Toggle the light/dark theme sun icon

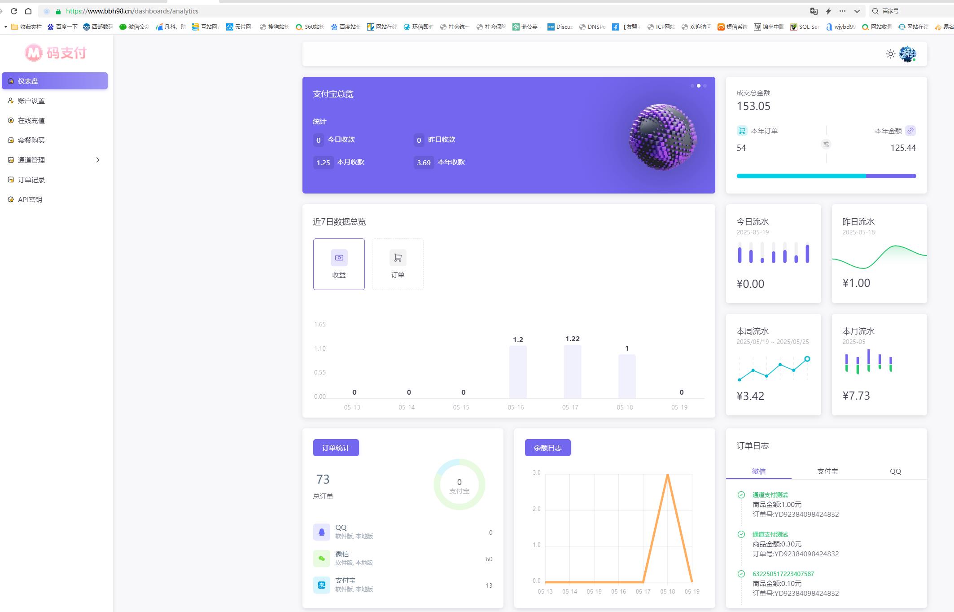(890, 54)
